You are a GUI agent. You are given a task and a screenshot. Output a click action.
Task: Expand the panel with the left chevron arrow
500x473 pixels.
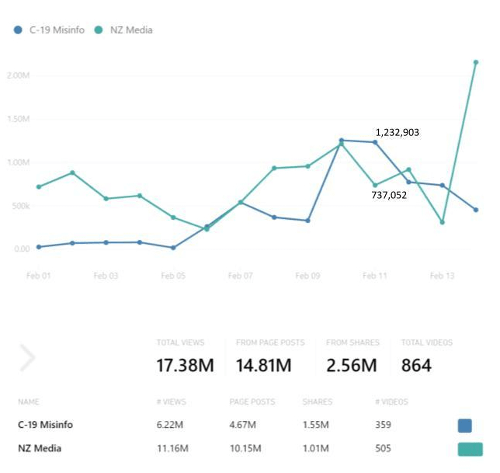click(x=27, y=358)
